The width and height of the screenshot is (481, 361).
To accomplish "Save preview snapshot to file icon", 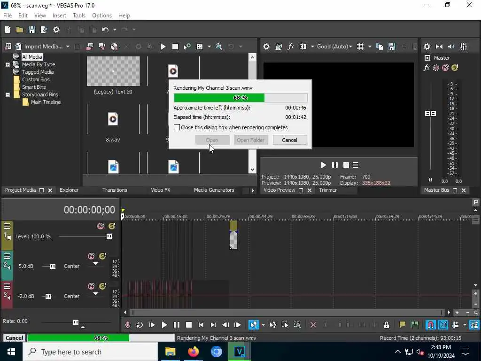I will [x=392, y=47].
